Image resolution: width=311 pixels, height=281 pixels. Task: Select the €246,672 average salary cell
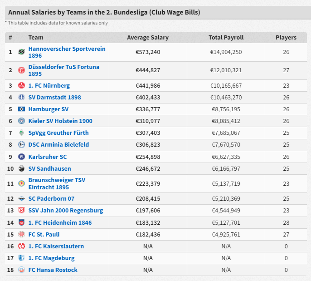[148, 168]
